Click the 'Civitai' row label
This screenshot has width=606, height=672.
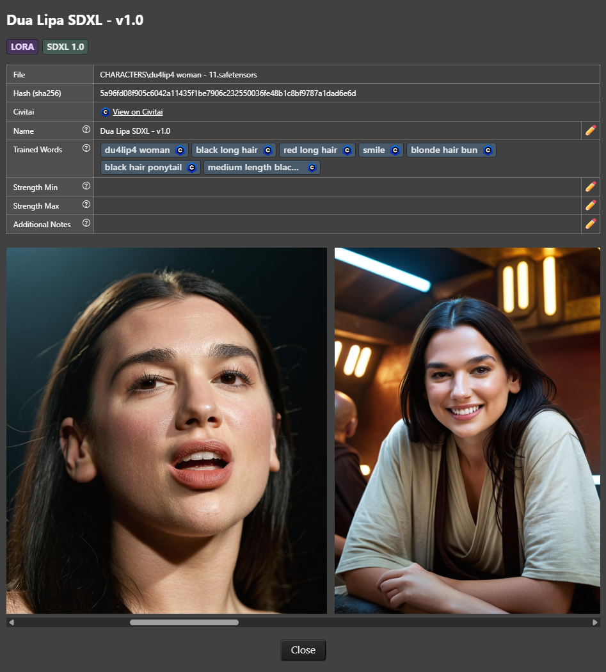pyautogui.click(x=24, y=112)
